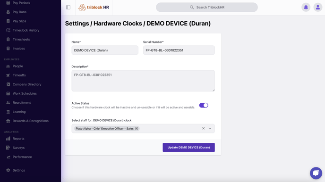
Task: Click Rewards & Recognitions gift icon
Action: pyautogui.click(x=8, y=121)
